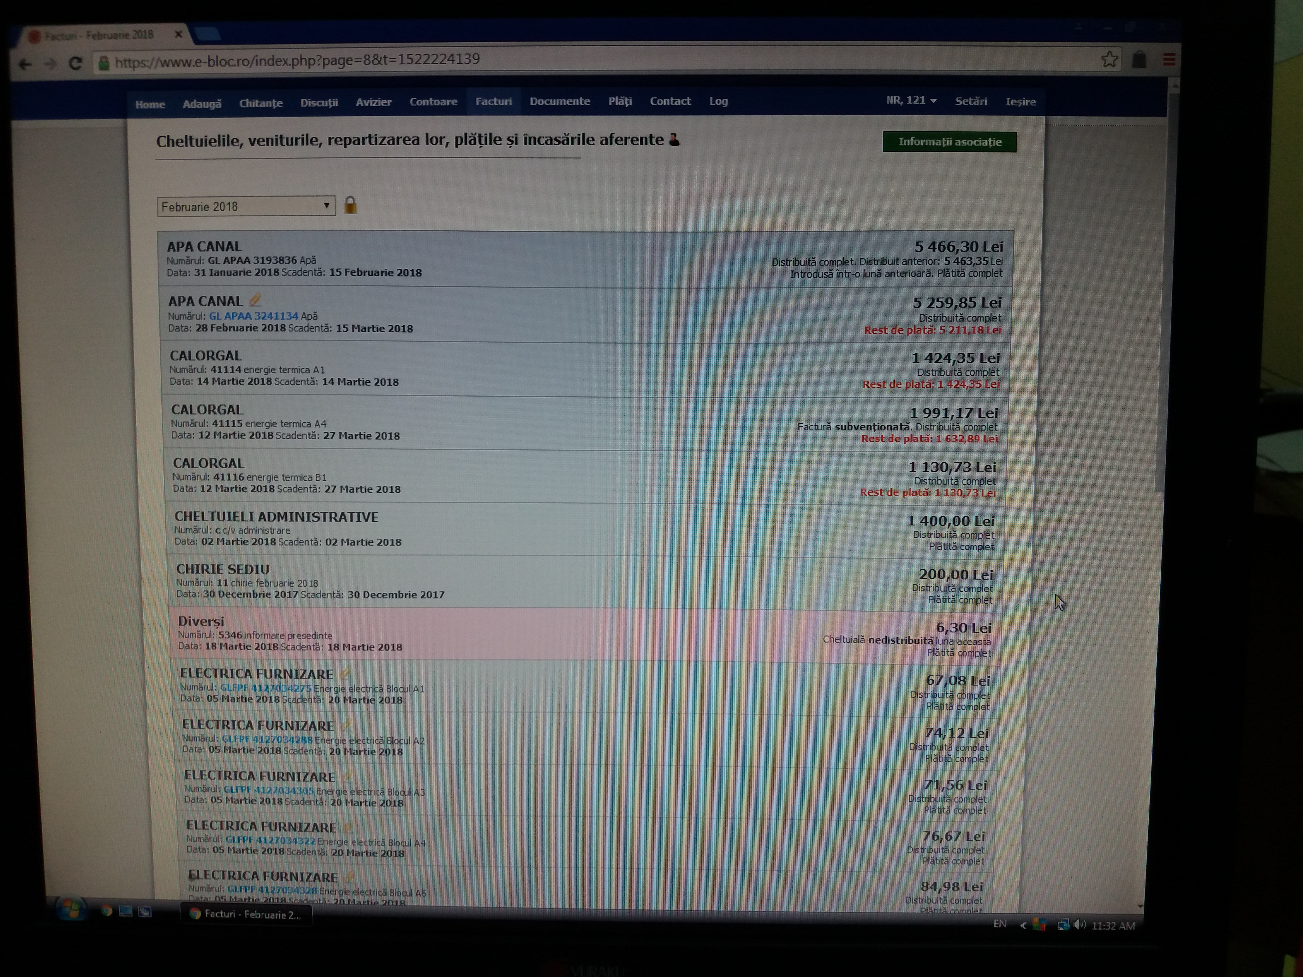
Task: Click the browser forward arrow
Action: (51, 64)
